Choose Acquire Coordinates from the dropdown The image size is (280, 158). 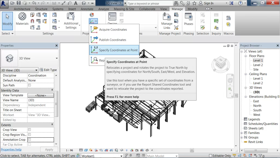(x=113, y=30)
